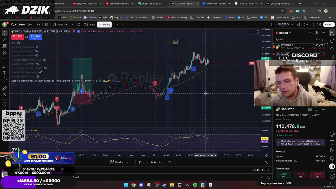Select the ruler measure tool
Viewport: 336px width, 189px height.
click(4, 88)
